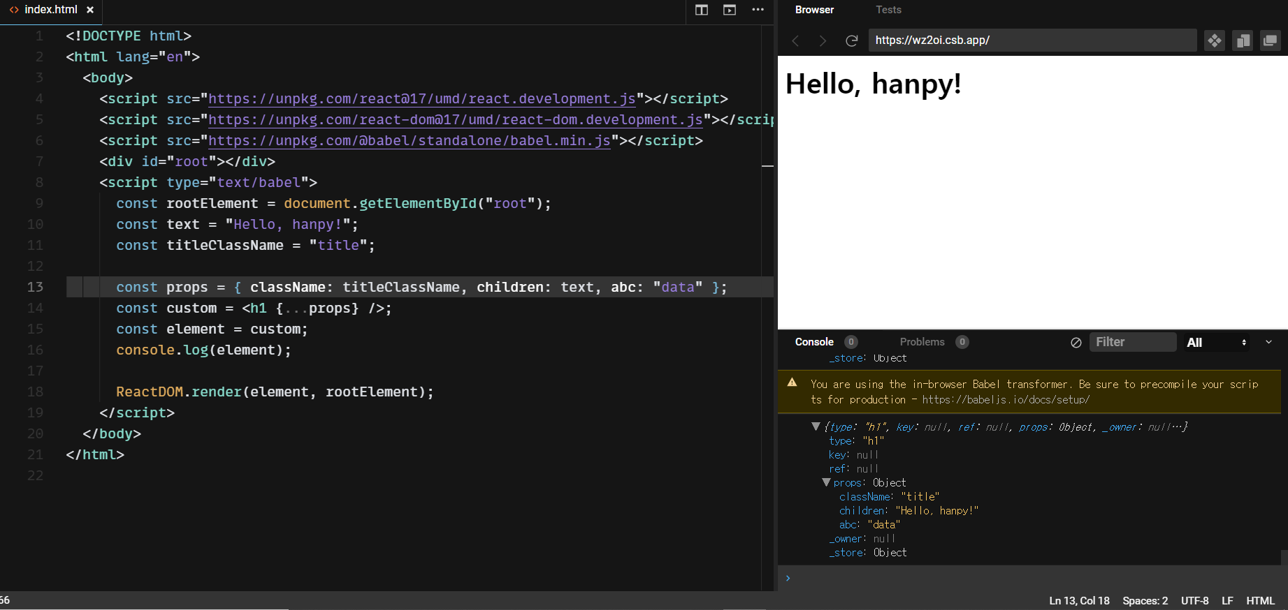This screenshot has width=1288, height=610.
Task: Click the preview URL address field
Action: [x=1032, y=40]
